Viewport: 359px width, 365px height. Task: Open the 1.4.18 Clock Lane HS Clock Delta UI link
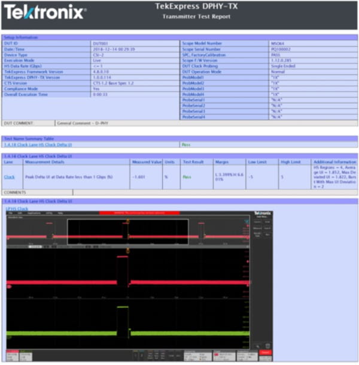pyautogui.click(x=38, y=144)
